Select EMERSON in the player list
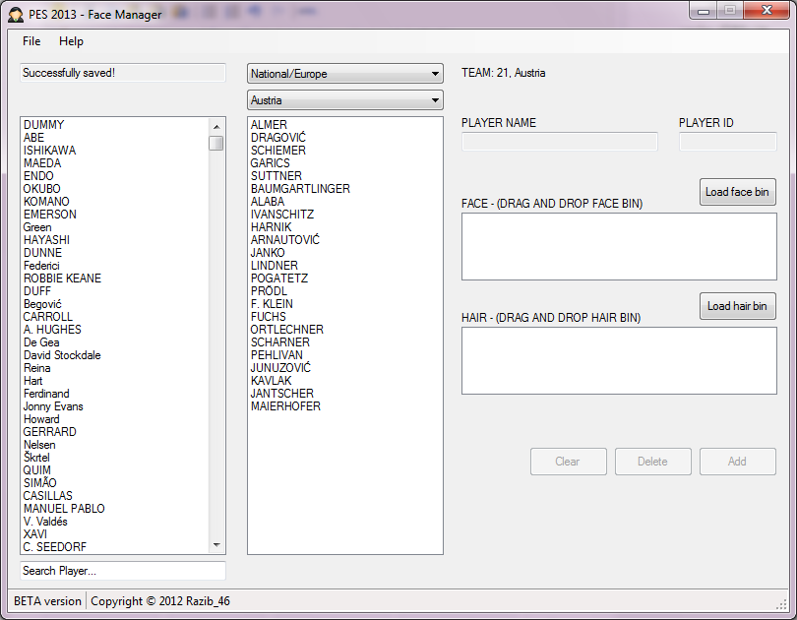The height and width of the screenshot is (620, 797). coord(115,215)
